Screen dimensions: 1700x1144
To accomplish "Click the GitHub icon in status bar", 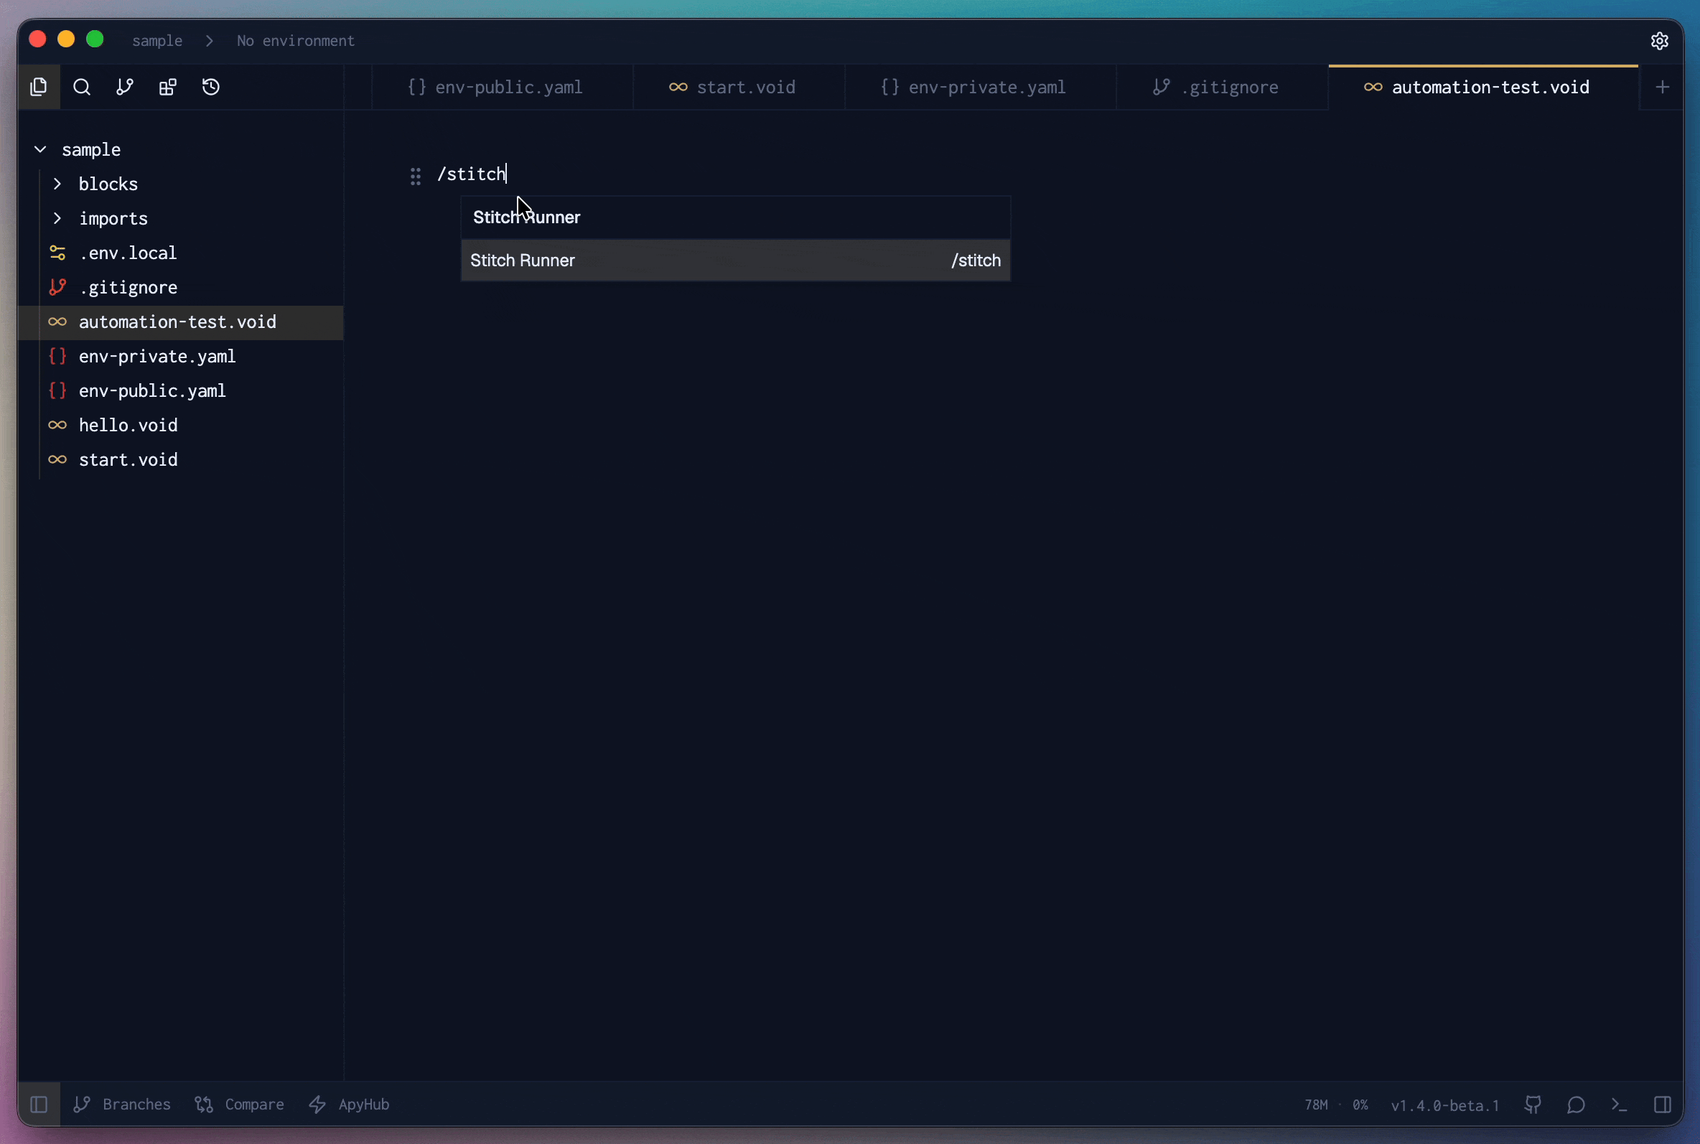I will 1533,1105.
